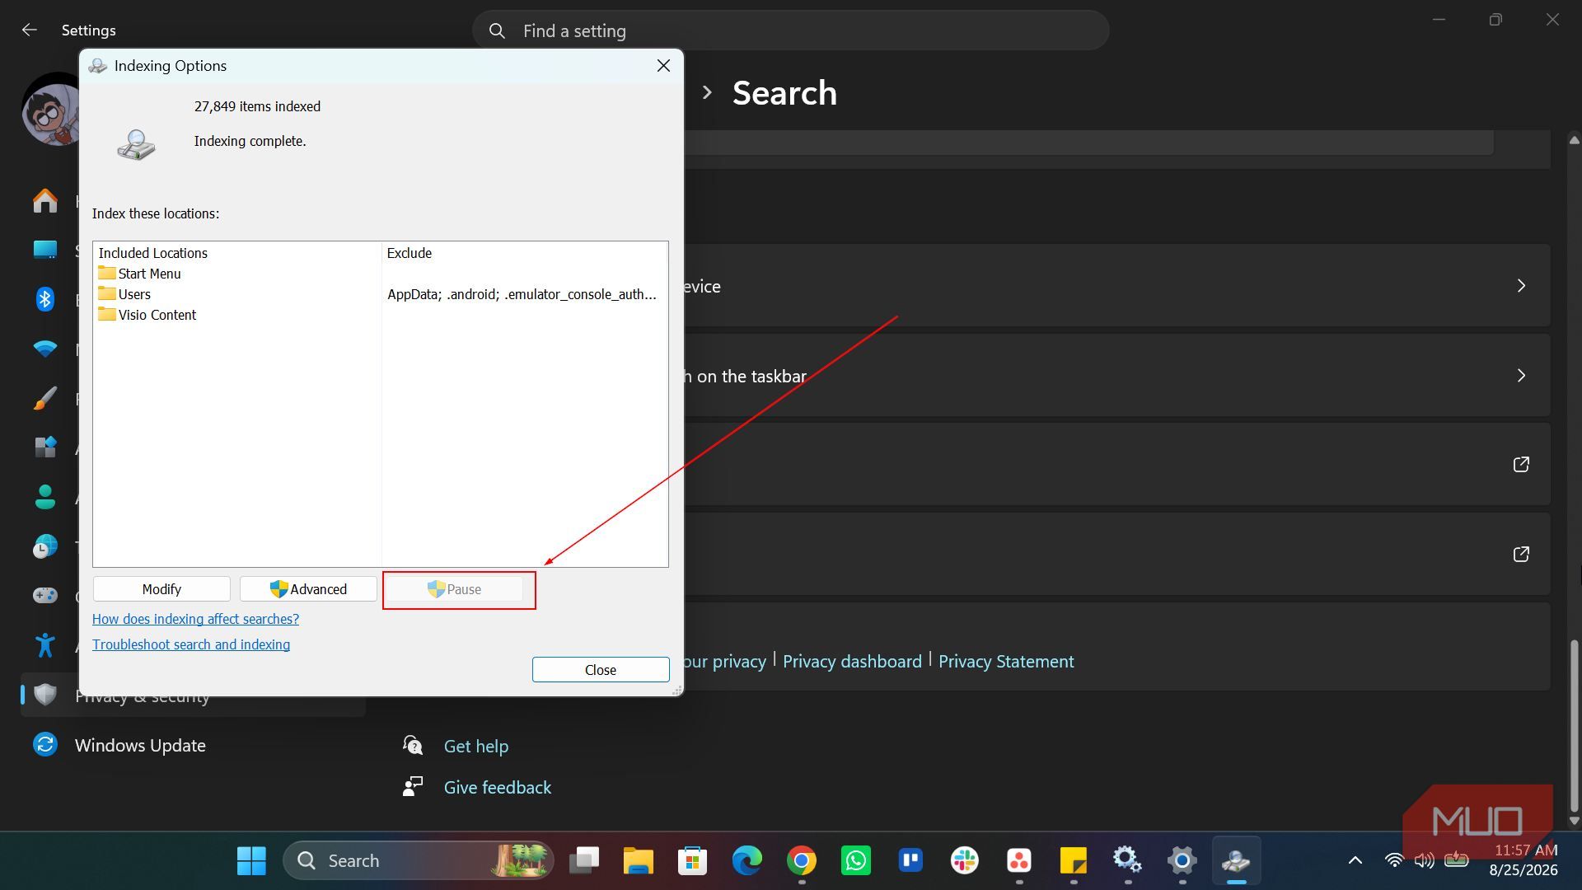This screenshot has height=890, width=1582.
Task: Open Privacy dashboard link
Action: (852, 661)
